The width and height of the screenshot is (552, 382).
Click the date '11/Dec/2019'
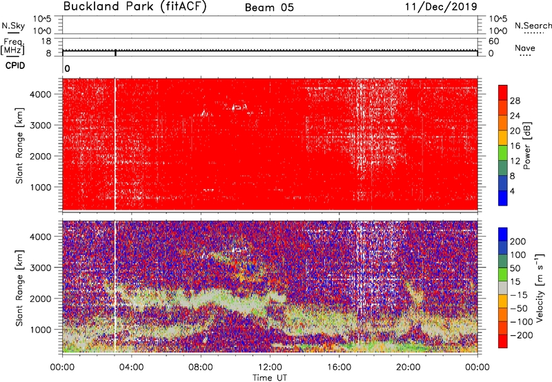pos(441,7)
